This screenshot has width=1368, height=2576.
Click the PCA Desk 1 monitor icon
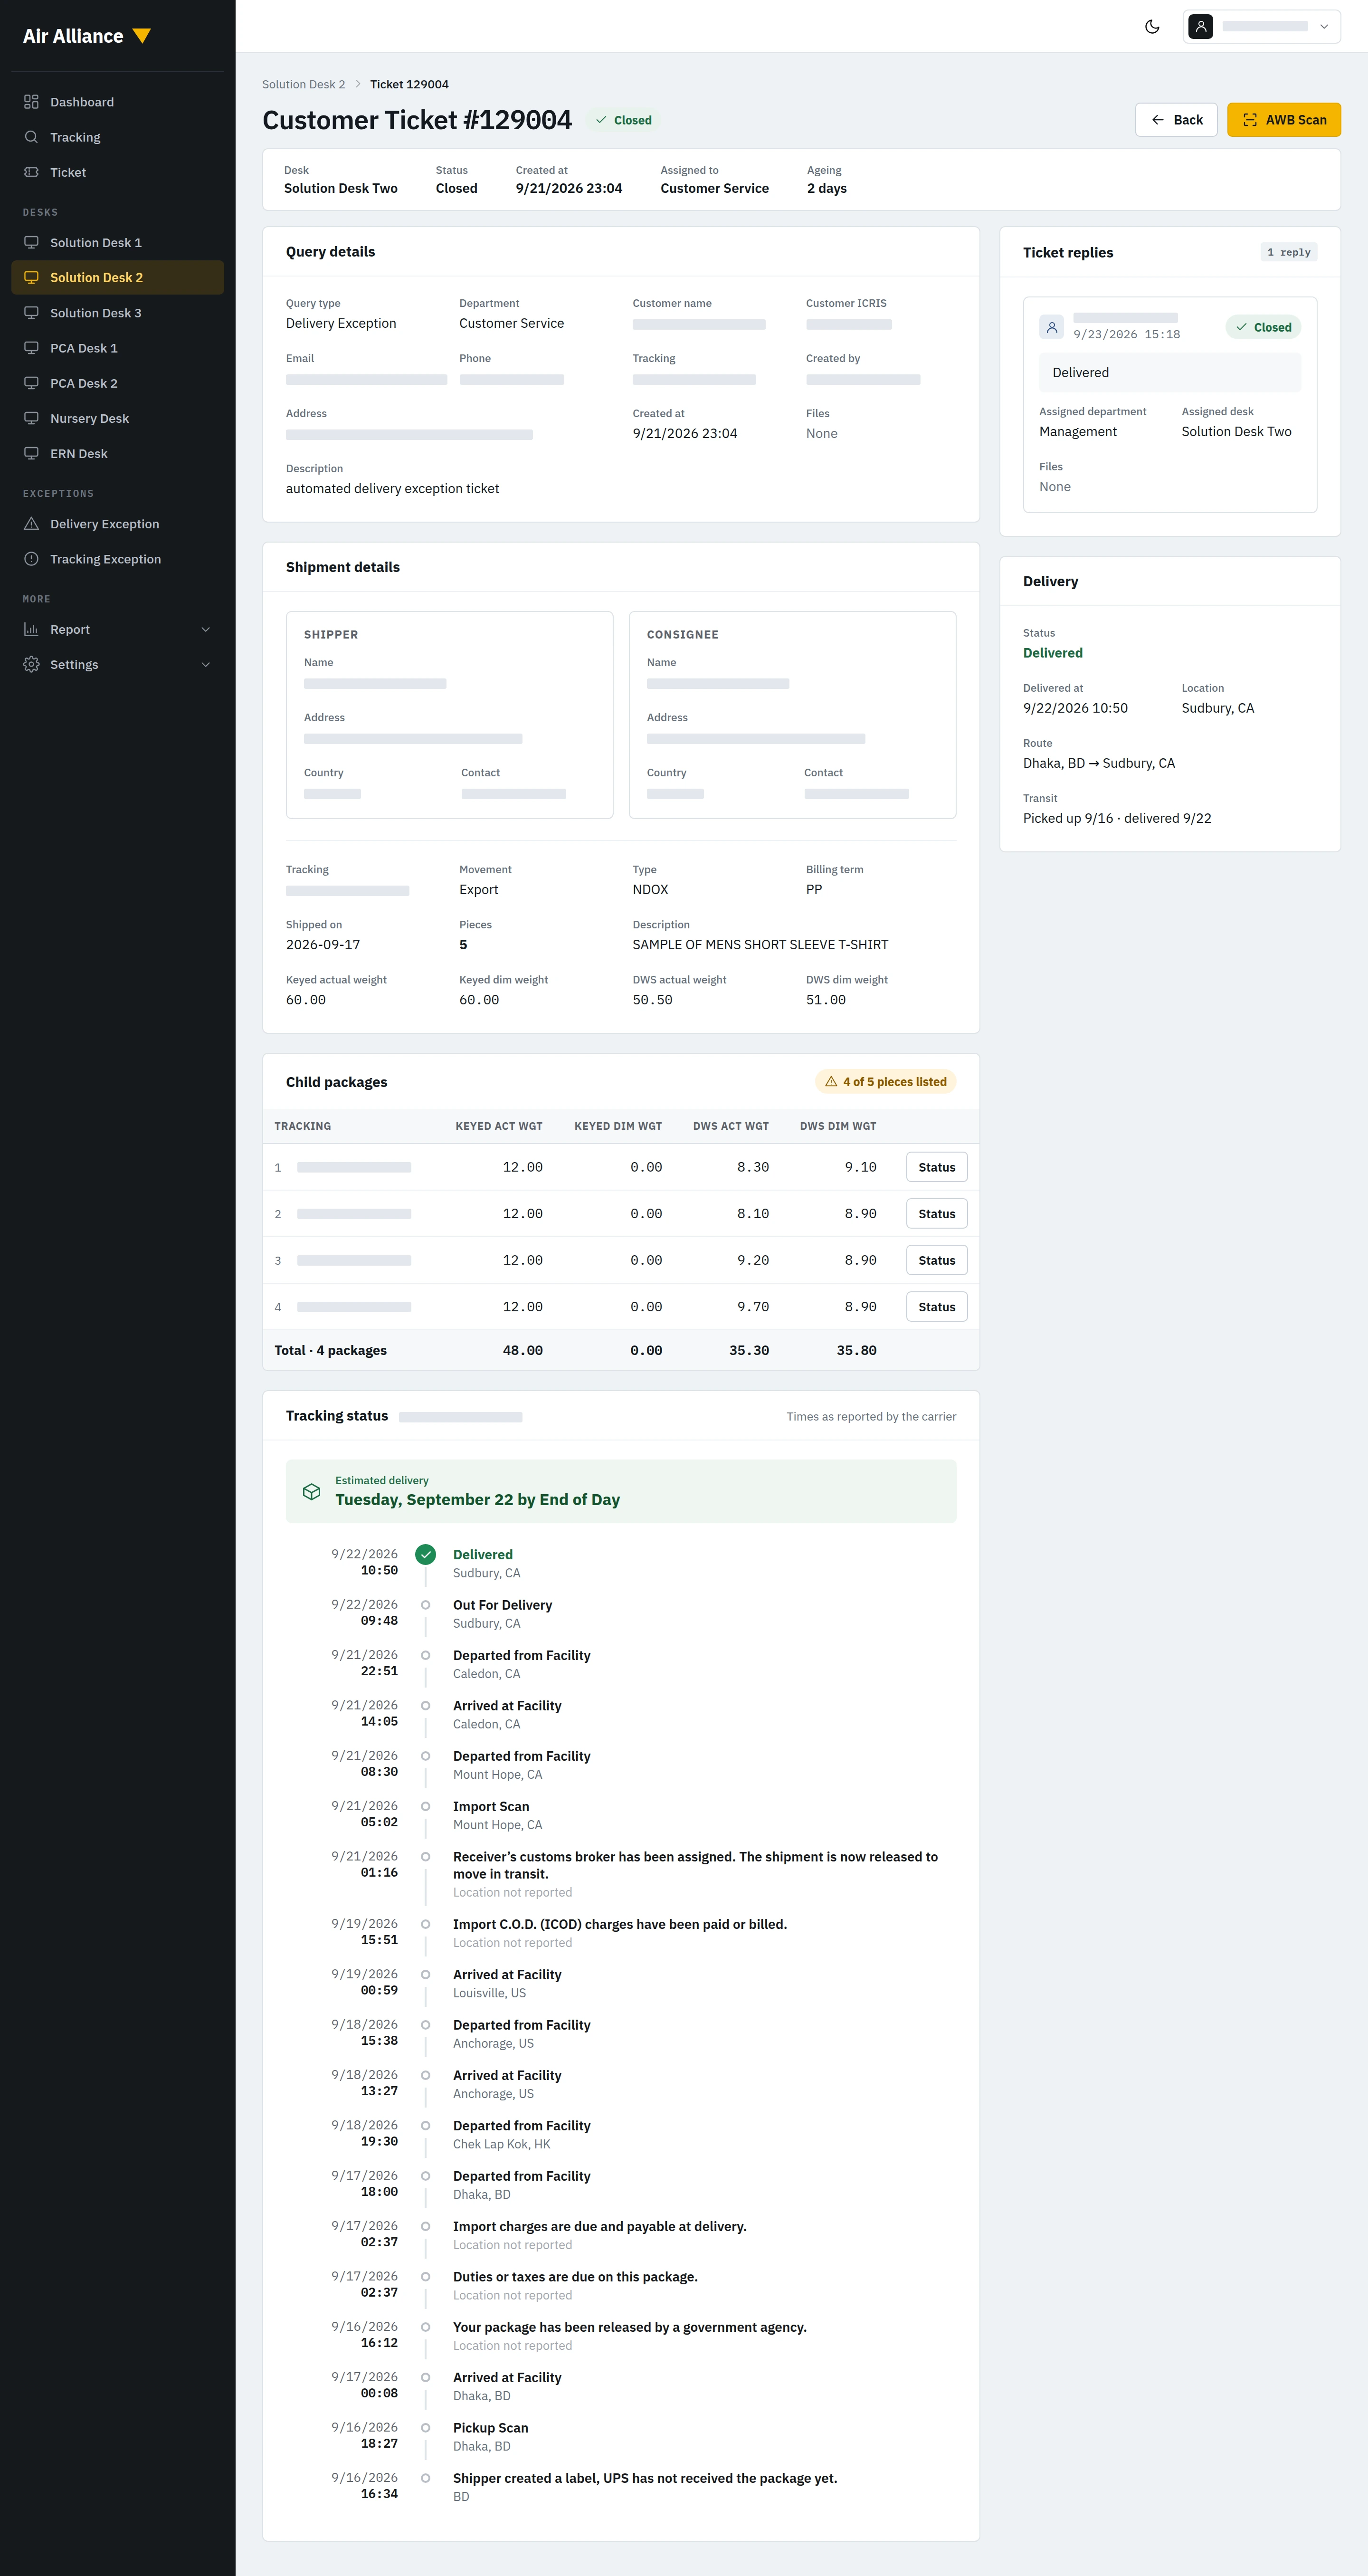click(x=31, y=348)
